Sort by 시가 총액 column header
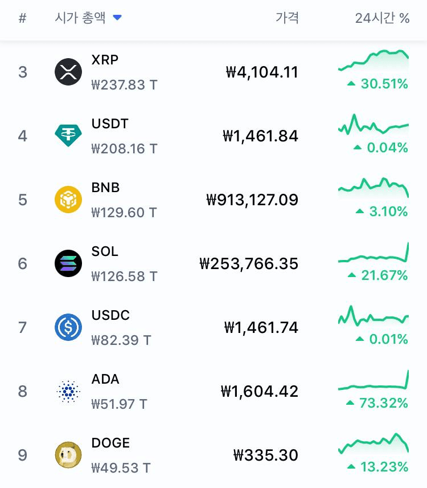Viewport: 427px width, 488px height. (80, 18)
